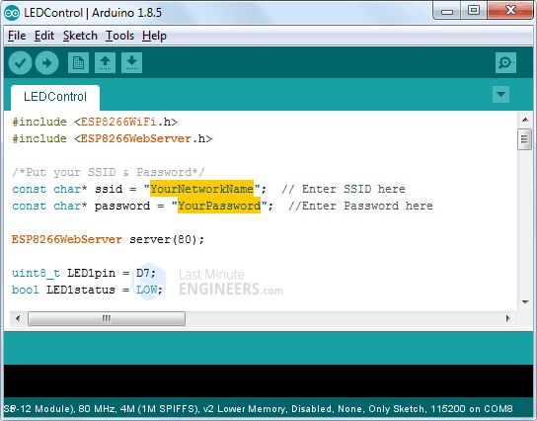Click the vertical scrollbar down arrow
537x421 pixels.
[x=525, y=302]
